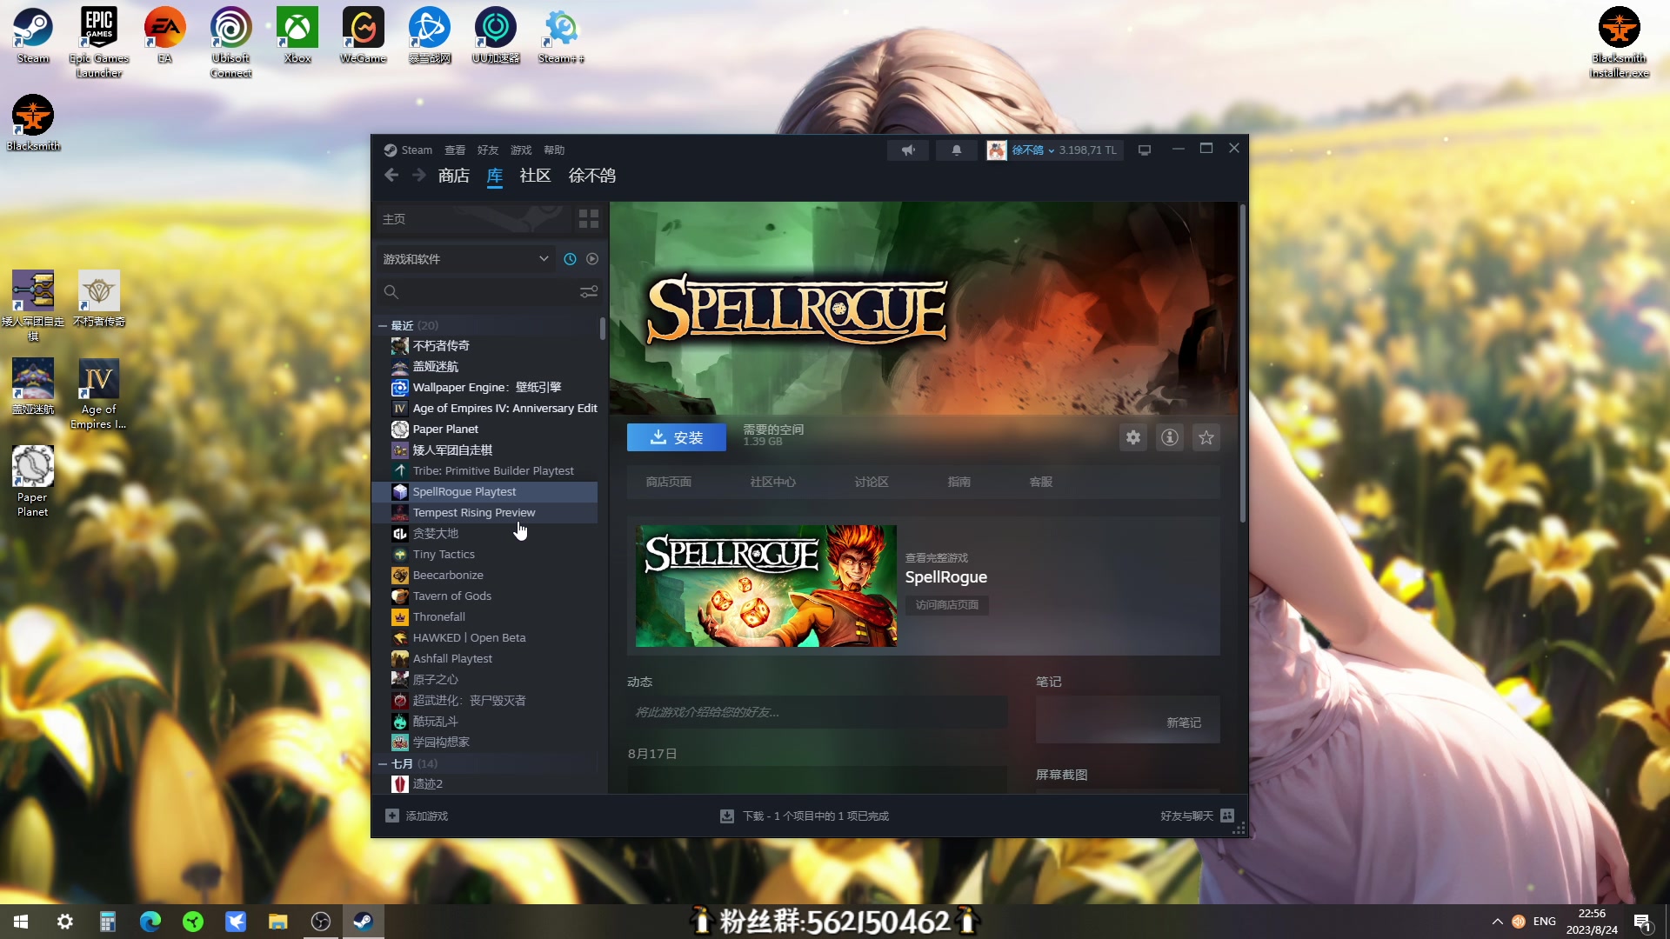This screenshot has height=939, width=1670.
Task: Click the game details page scrollbar
Action: click(x=1243, y=363)
